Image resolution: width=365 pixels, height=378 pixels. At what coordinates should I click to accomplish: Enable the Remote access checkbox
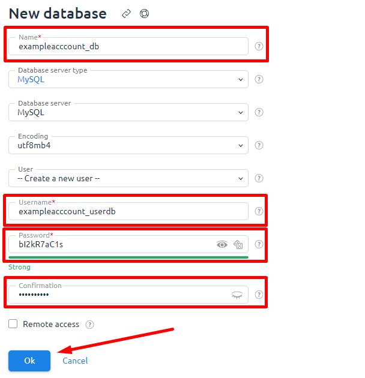click(13, 324)
